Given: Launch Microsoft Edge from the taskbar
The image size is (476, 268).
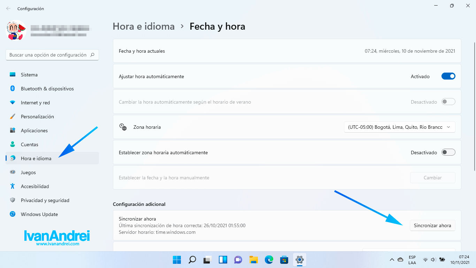Looking at the screenshot, I should [269, 260].
